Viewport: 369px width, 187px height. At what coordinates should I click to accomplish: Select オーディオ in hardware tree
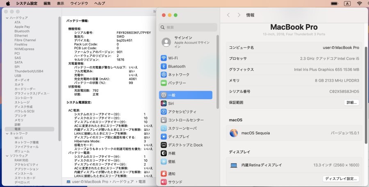[x=22, y=80]
